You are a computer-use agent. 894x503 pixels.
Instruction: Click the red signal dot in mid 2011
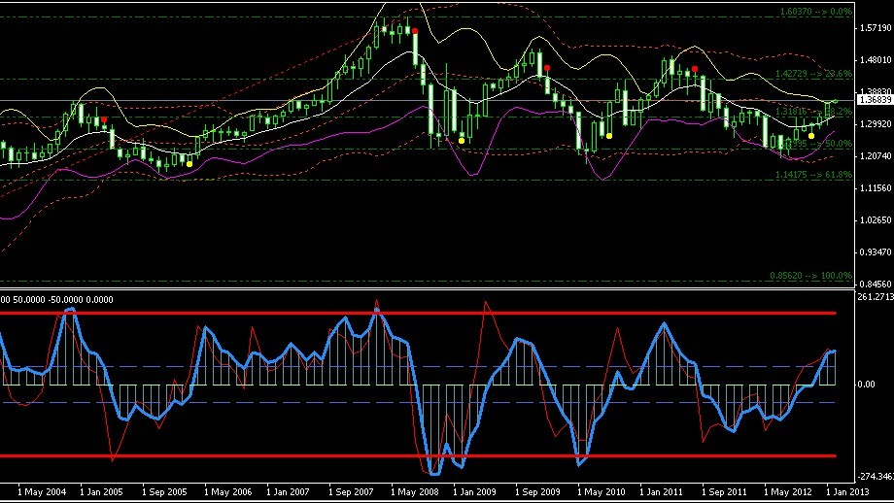tap(695, 69)
